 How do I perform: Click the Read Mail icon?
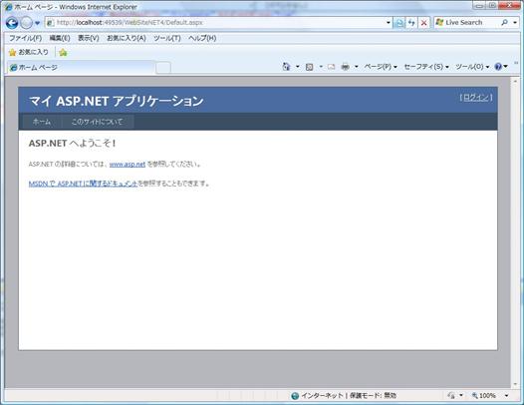(x=331, y=67)
